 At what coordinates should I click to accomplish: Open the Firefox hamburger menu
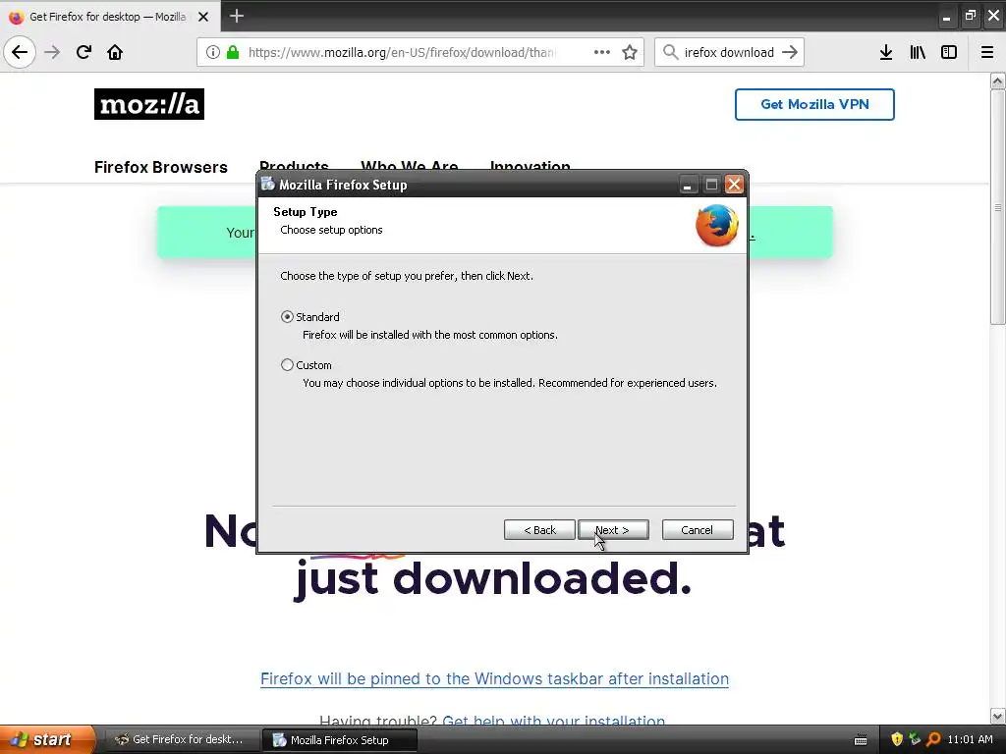click(x=987, y=52)
